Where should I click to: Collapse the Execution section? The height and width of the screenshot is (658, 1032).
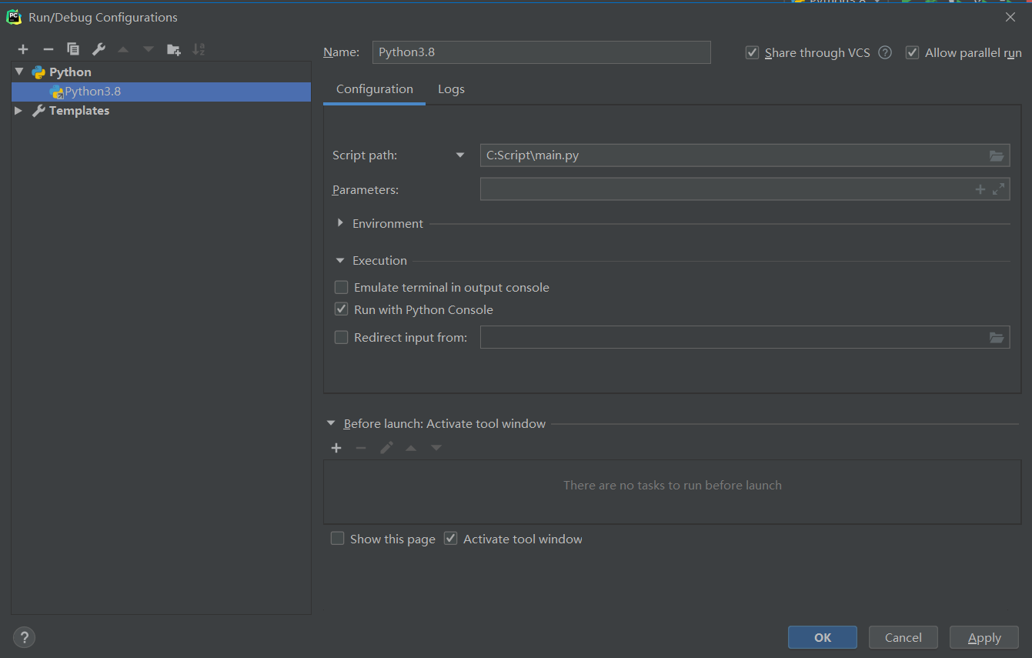(x=339, y=260)
